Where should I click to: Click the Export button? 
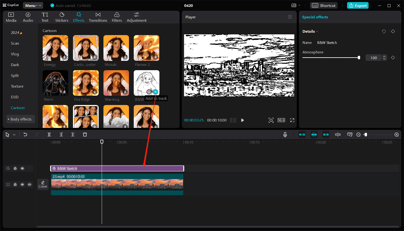click(x=358, y=6)
